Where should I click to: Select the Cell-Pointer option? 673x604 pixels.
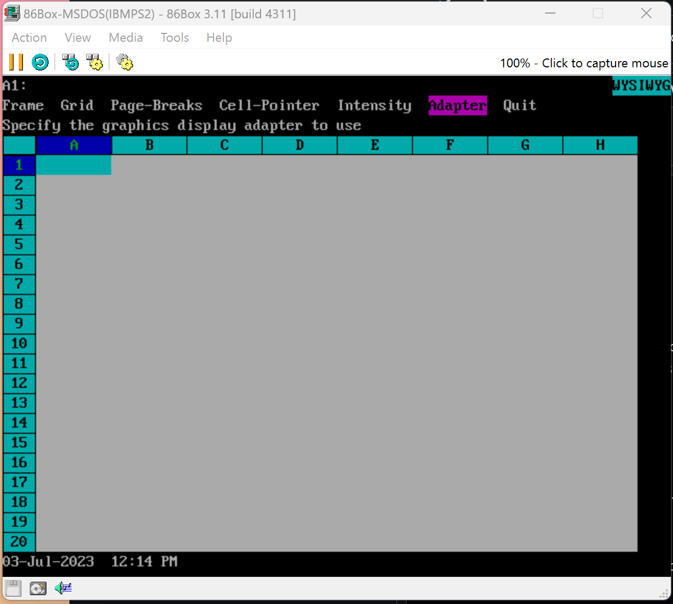point(269,105)
